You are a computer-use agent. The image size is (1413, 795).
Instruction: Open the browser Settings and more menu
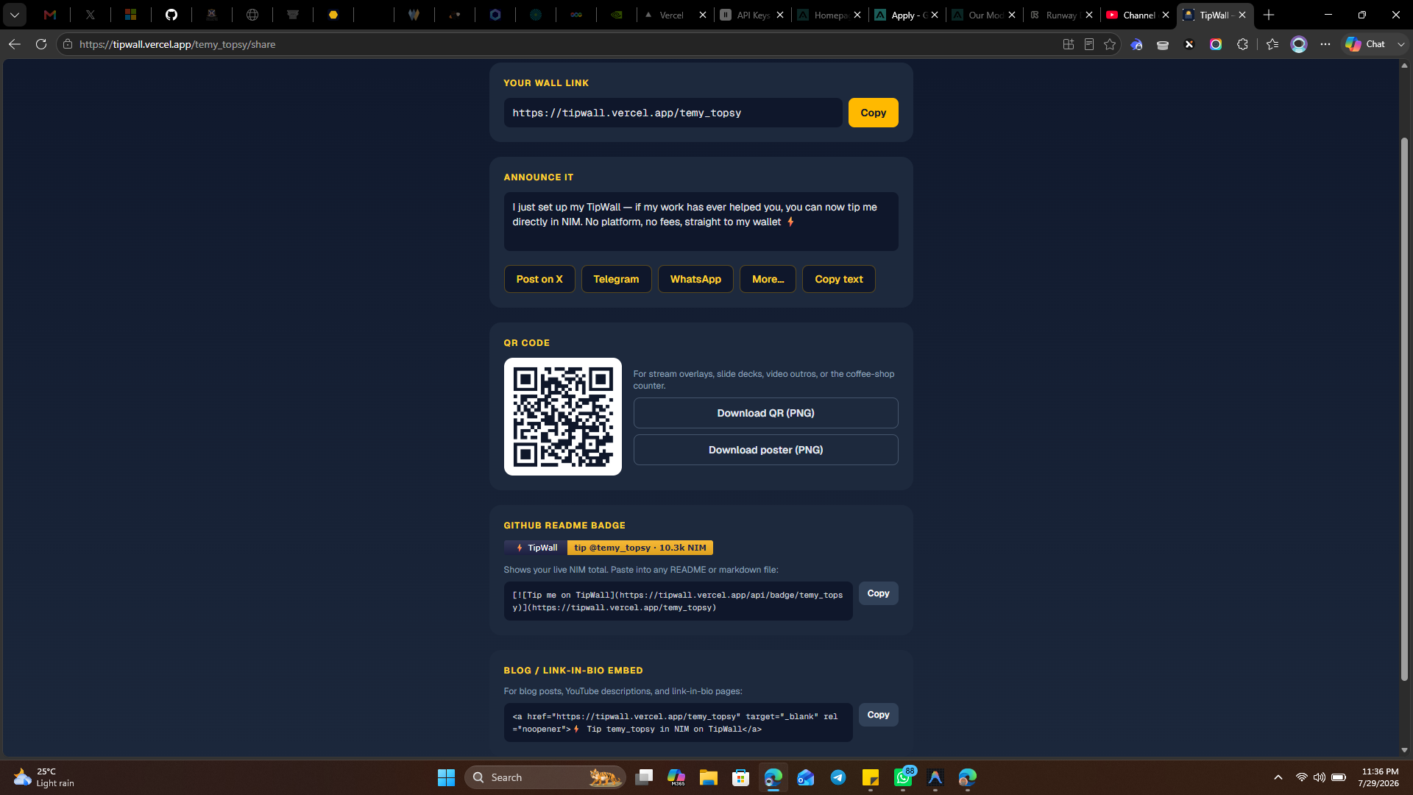pos(1325,44)
